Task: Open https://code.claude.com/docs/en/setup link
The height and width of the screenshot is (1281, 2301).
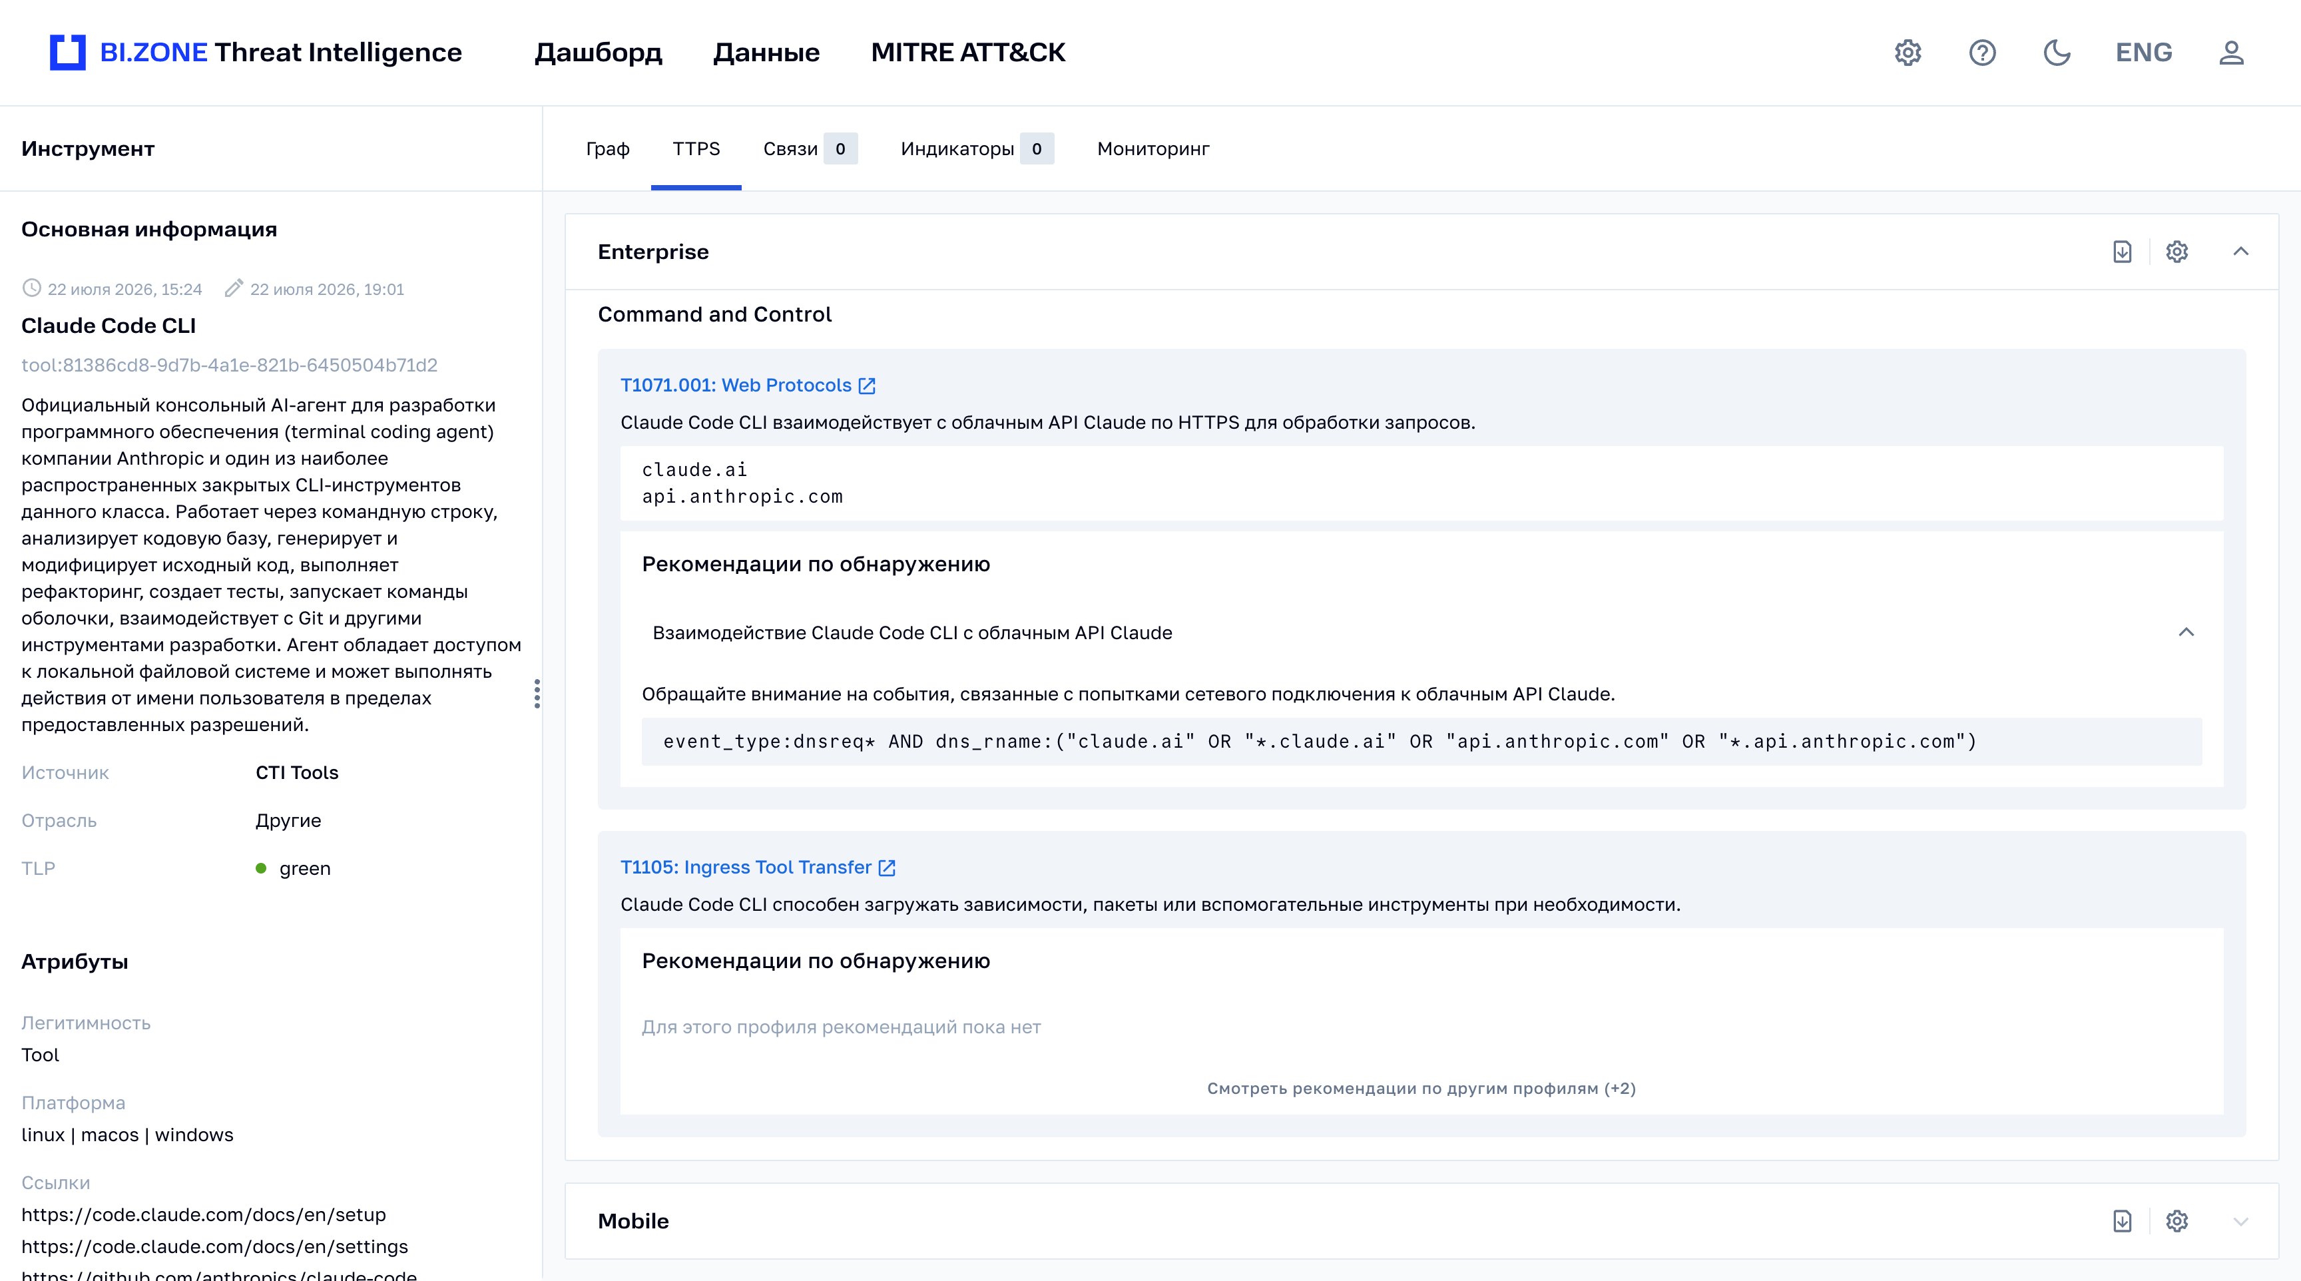Action: 204,1215
